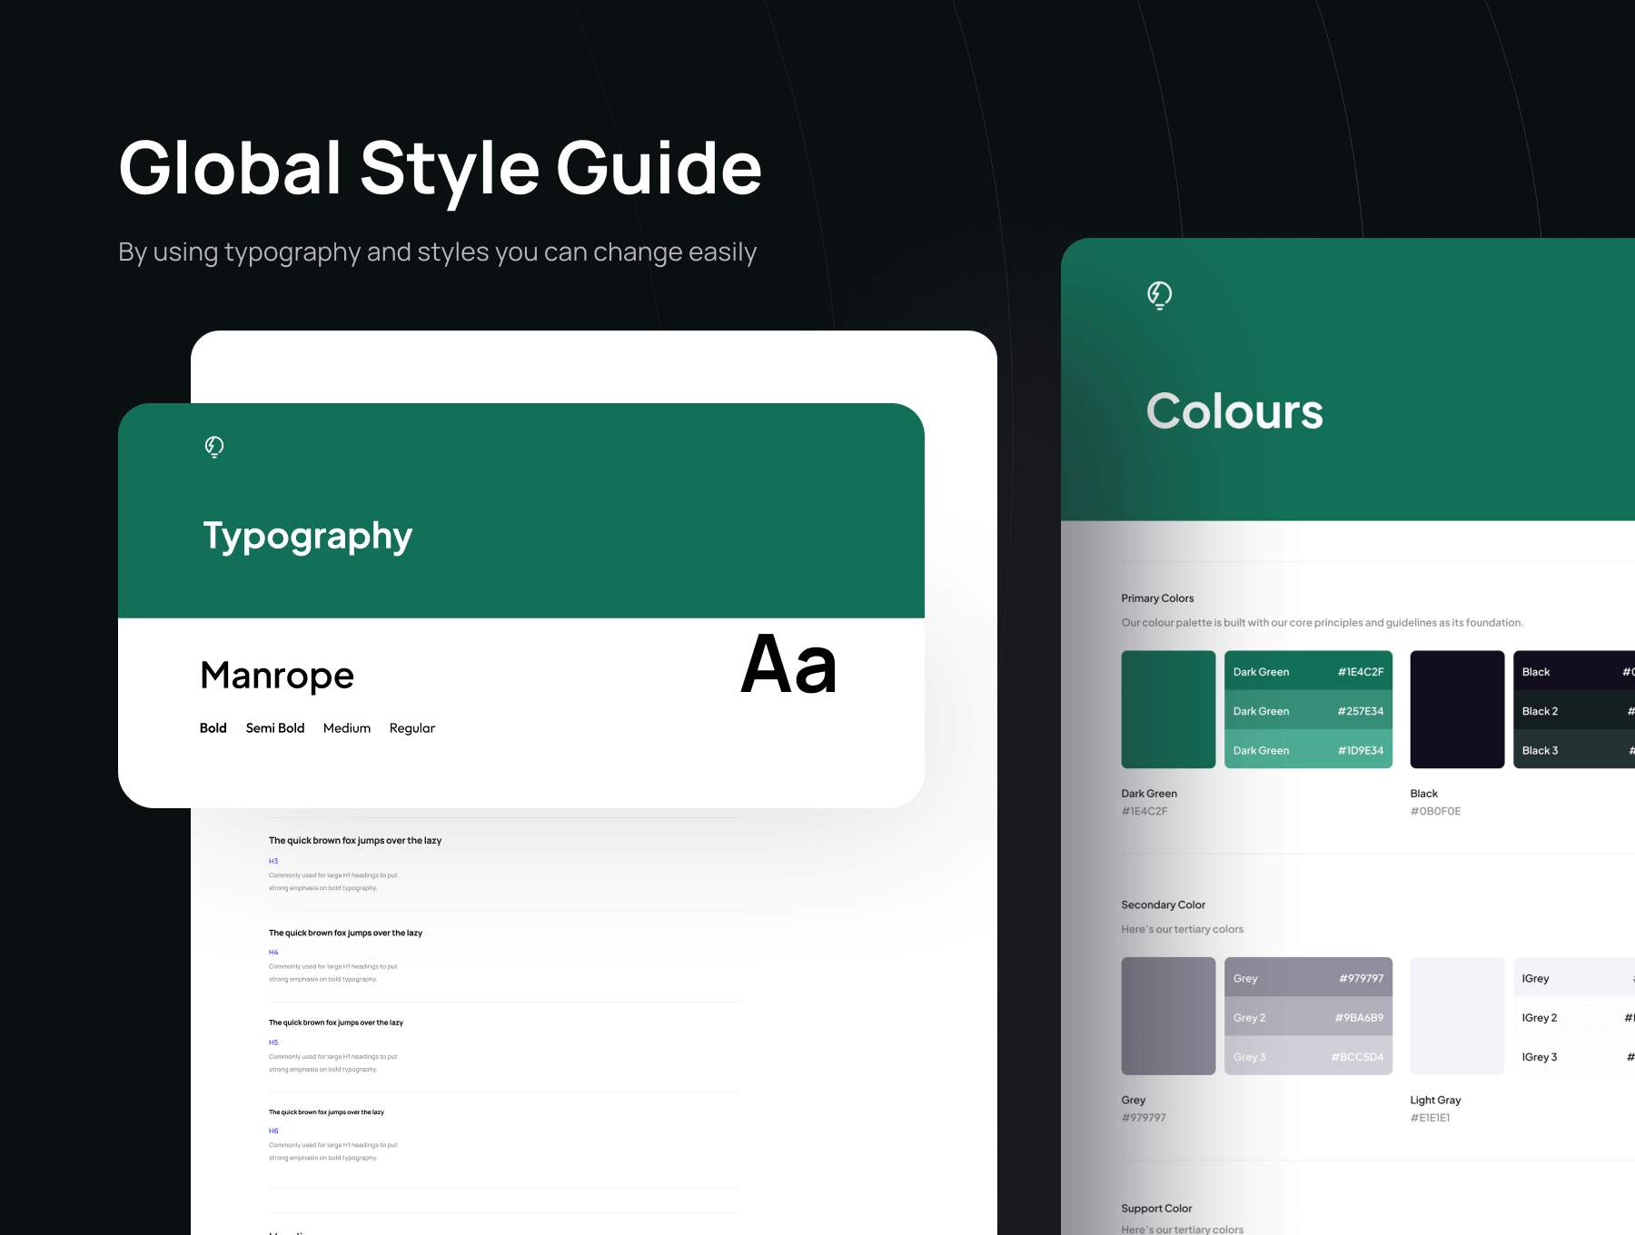Select the Black 2 swatch row

1573,711
